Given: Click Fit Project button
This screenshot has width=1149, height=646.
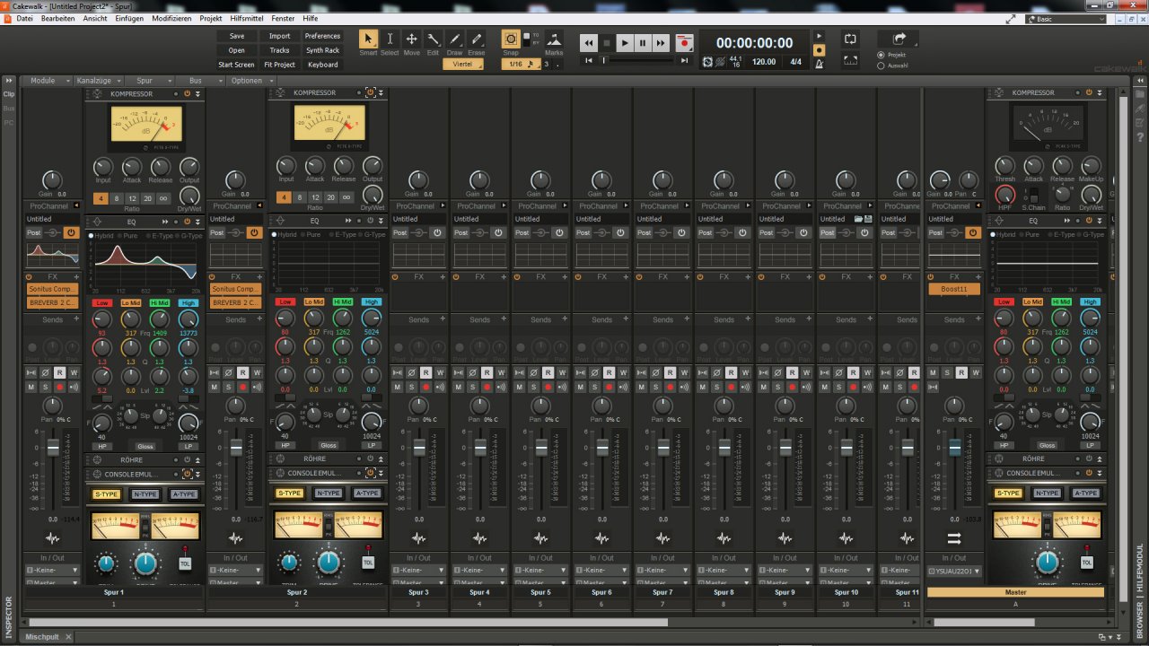Looking at the screenshot, I should 280,65.
